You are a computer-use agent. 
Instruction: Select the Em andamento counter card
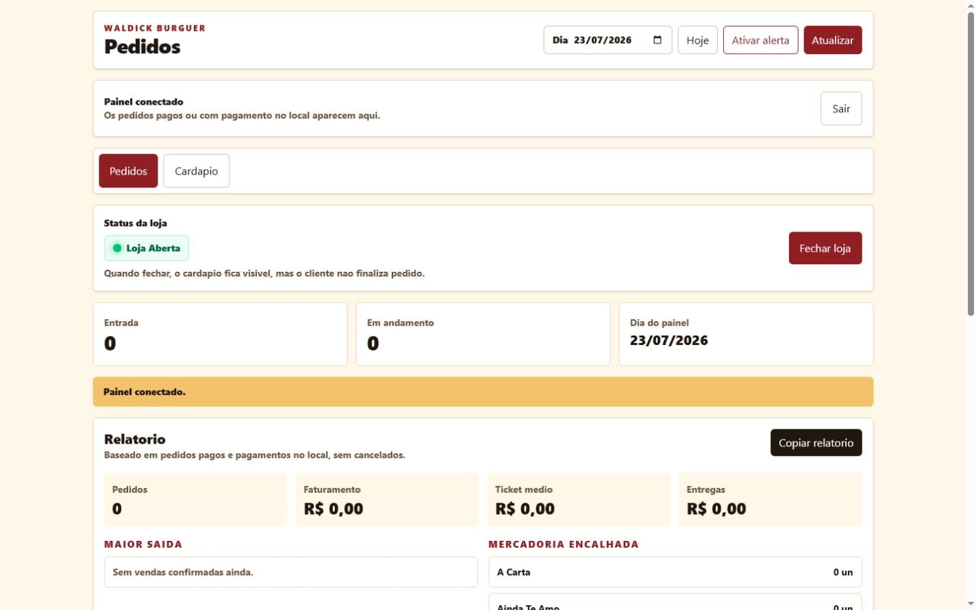click(x=483, y=334)
